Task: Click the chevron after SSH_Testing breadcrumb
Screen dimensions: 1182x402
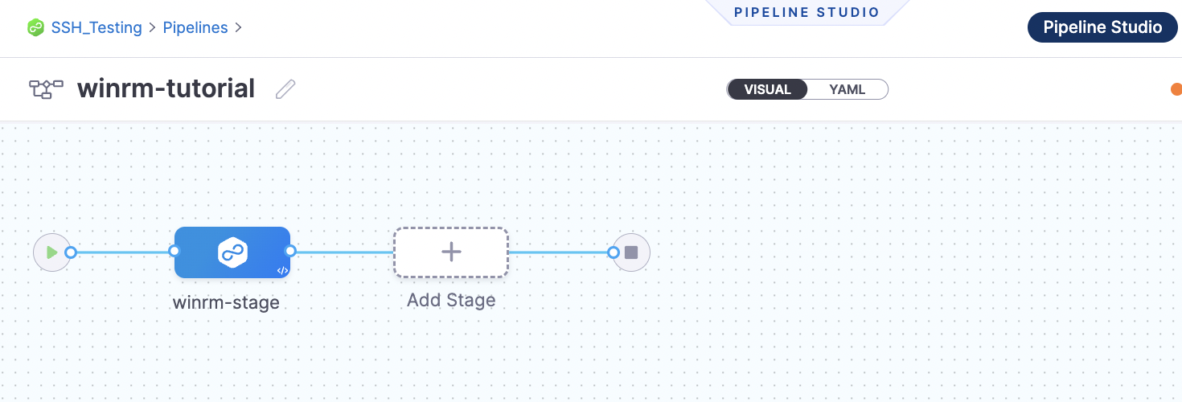Action: pos(152,27)
